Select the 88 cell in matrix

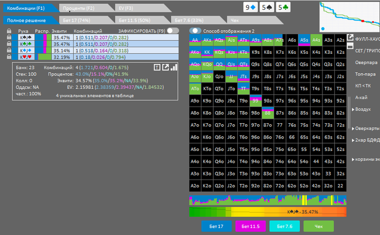pos(268,113)
